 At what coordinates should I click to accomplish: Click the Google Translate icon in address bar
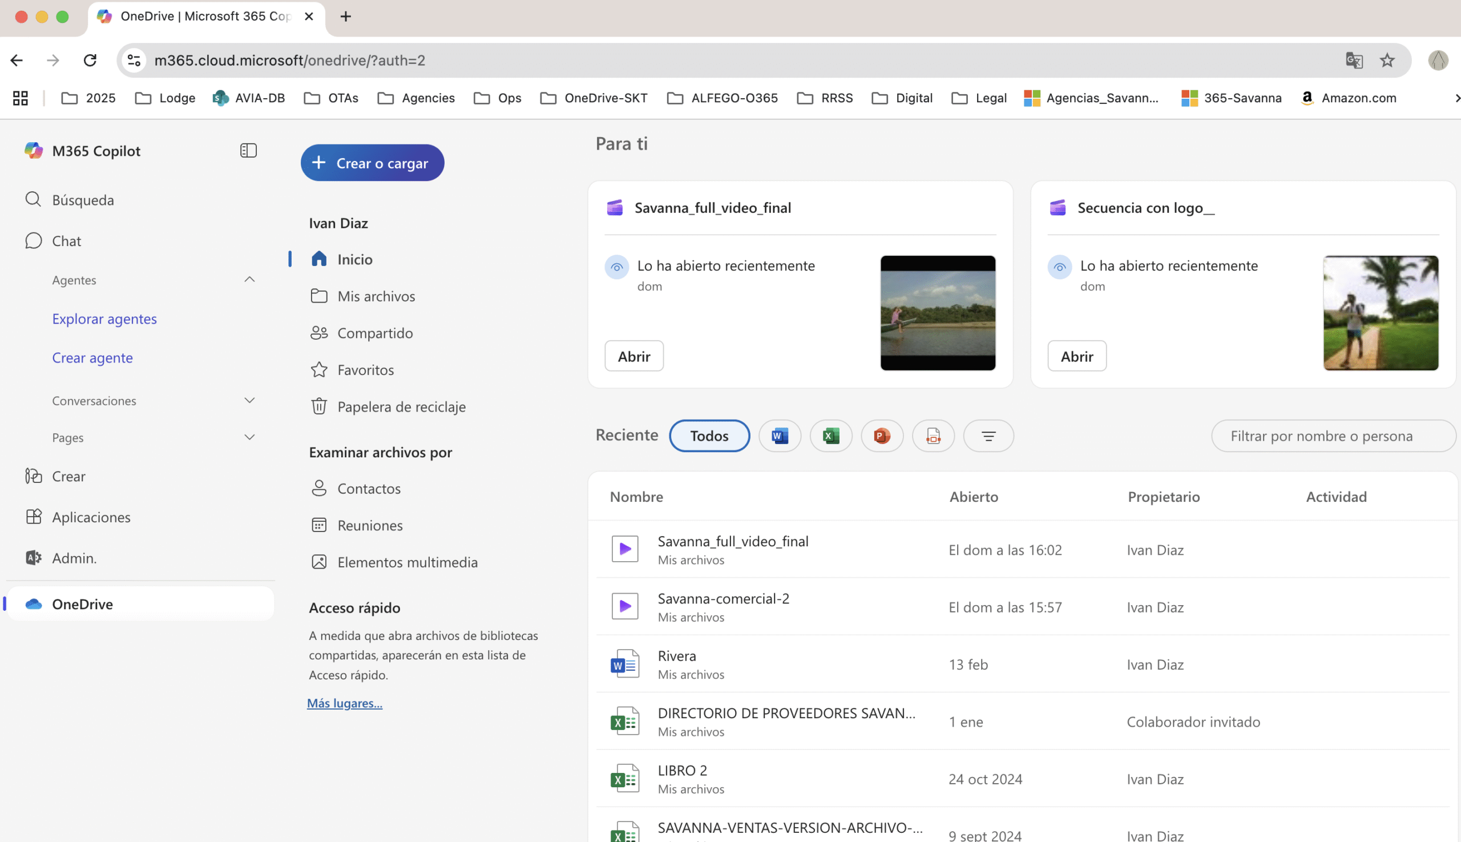1354,60
